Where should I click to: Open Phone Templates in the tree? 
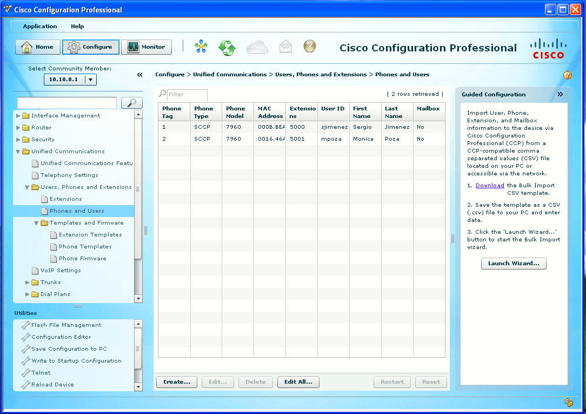coord(85,247)
